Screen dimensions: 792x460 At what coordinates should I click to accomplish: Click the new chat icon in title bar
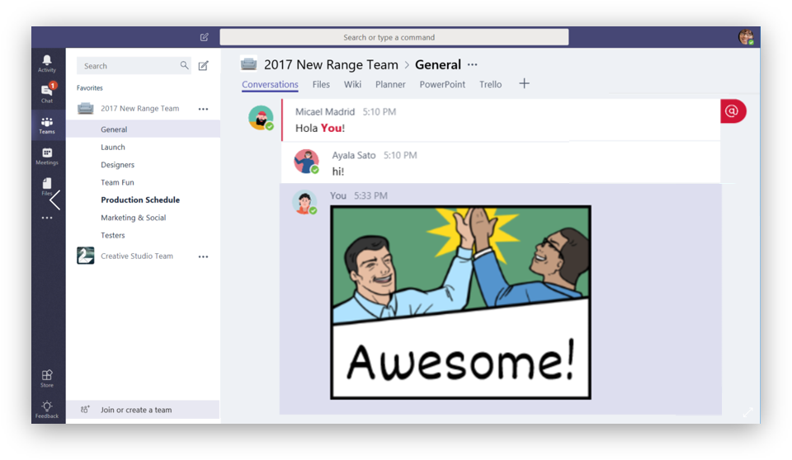tap(204, 37)
